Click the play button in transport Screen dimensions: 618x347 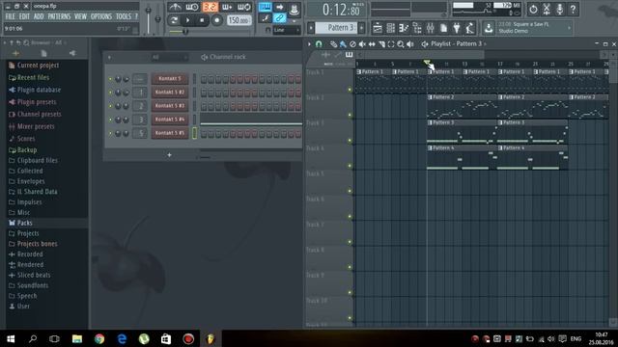(188, 20)
